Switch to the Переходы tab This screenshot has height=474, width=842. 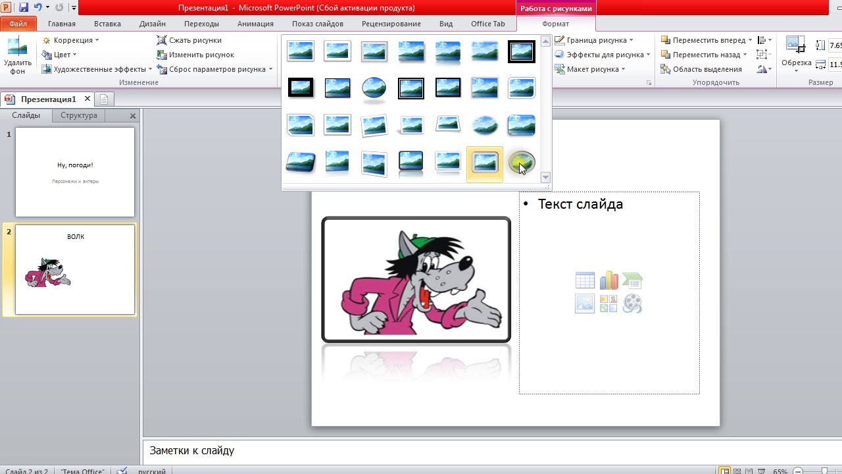[201, 24]
